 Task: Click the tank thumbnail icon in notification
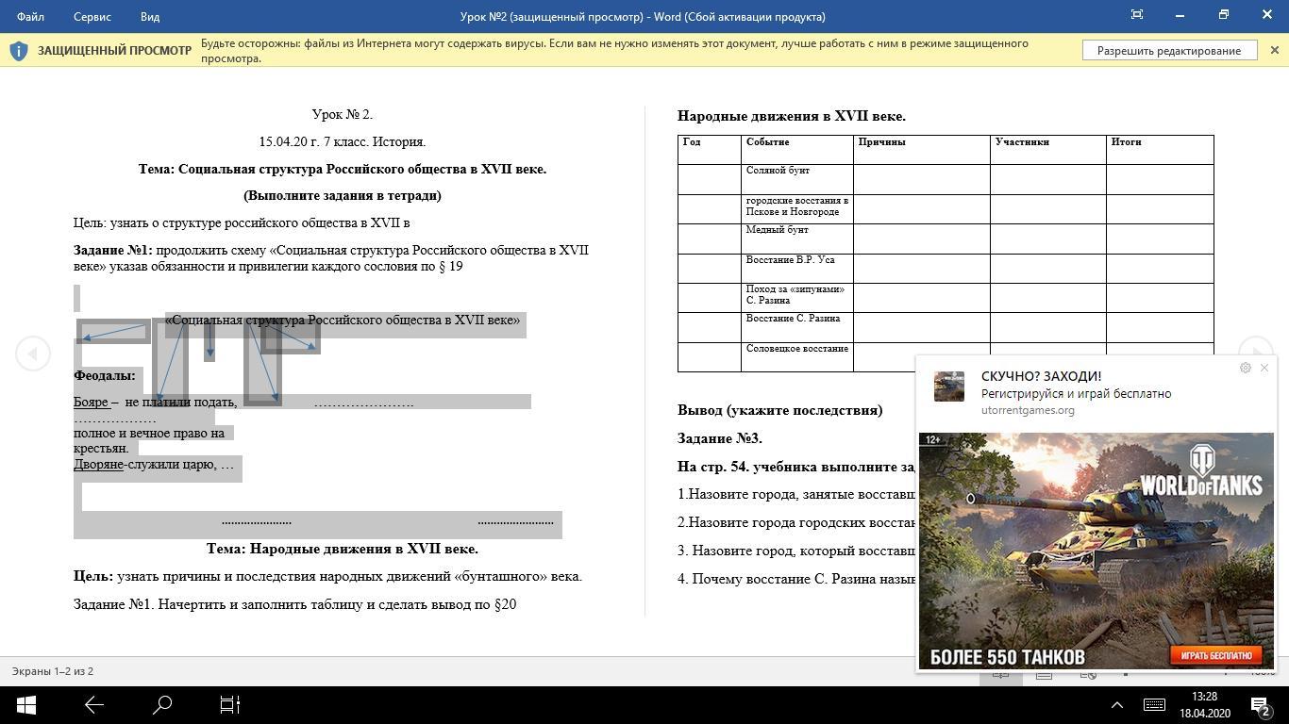pyautogui.click(x=949, y=387)
